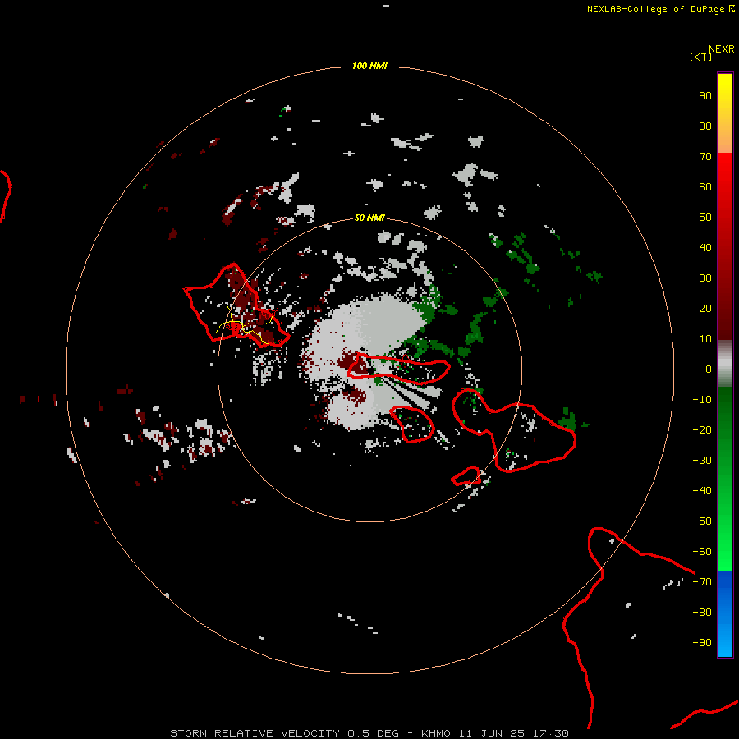The height and width of the screenshot is (739, 739).
Task: Click the 0 value on color scale
Action: tap(709, 369)
